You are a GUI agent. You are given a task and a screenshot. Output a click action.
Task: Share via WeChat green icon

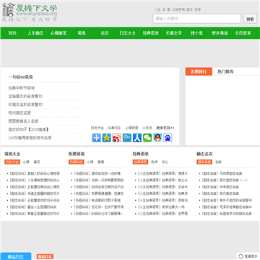point(147,138)
